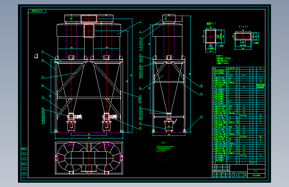Click part callout number 1
The width and height of the screenshot is (289, 187).
(x=140, y=21)
